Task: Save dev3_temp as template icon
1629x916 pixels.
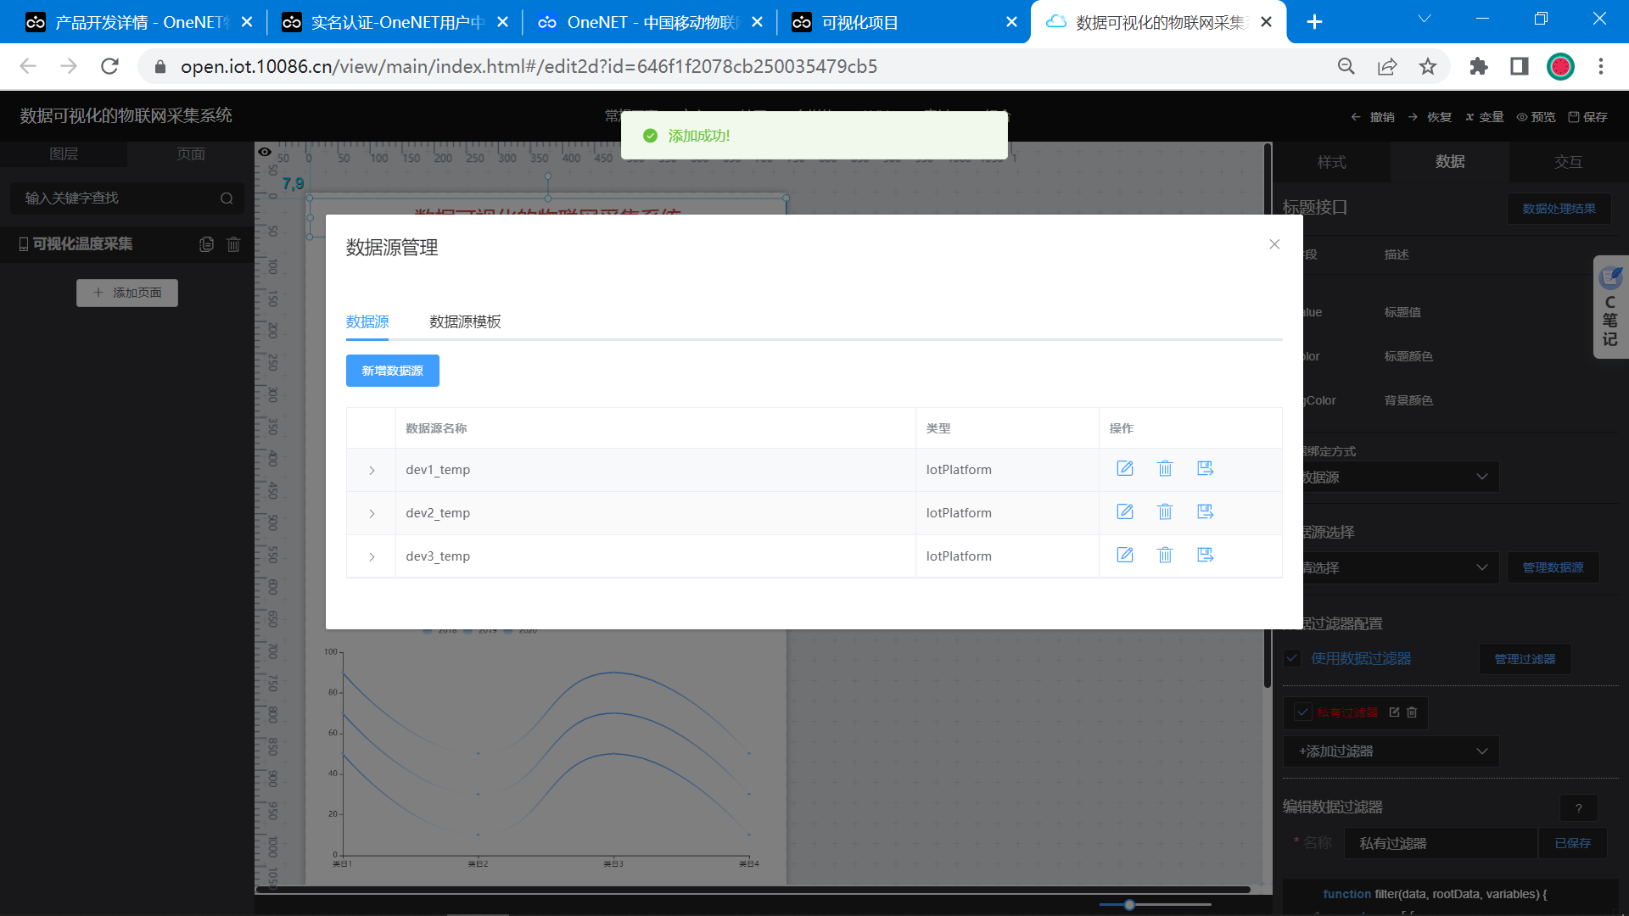Action: 1205,556
